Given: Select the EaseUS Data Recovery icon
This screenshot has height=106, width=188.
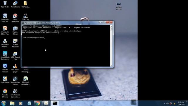Looking at the screenshot, I should (x=5, y=56).
